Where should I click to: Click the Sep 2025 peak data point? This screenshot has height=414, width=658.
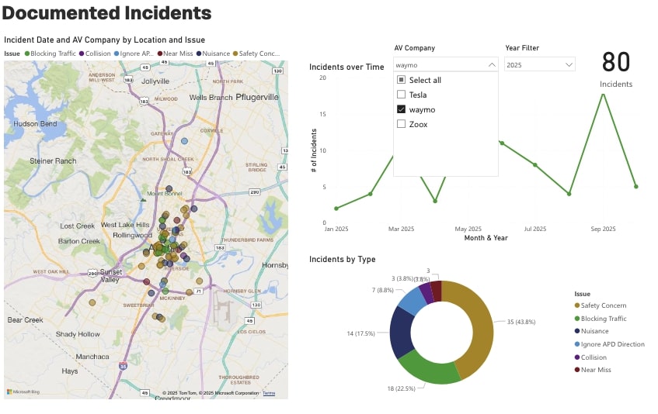(x=603, y=94)
